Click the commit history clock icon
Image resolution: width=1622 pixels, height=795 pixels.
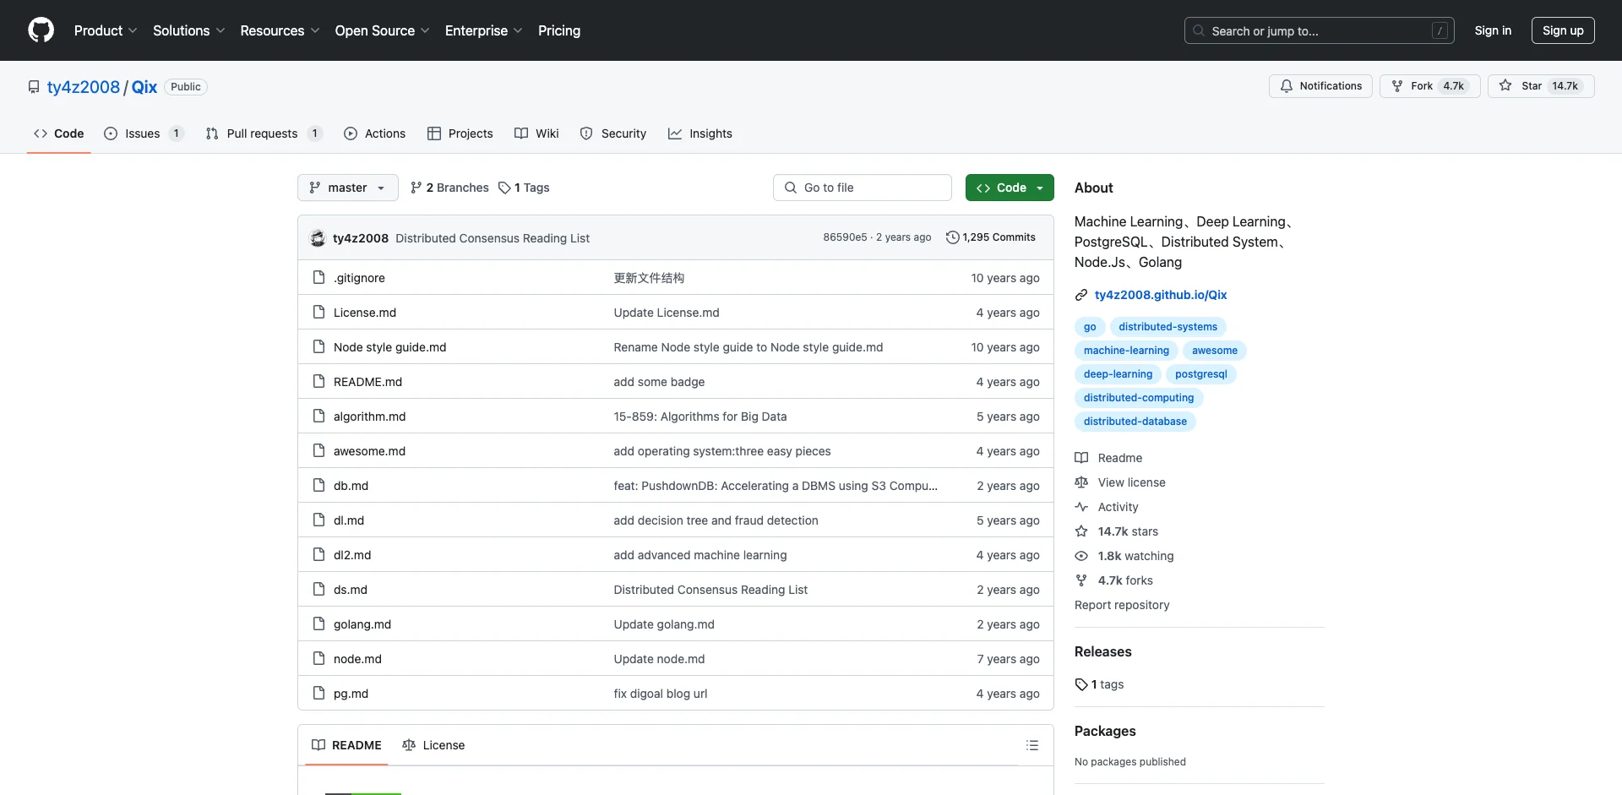(952, 237)
